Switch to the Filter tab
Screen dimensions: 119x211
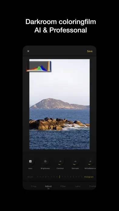point(63,186)
